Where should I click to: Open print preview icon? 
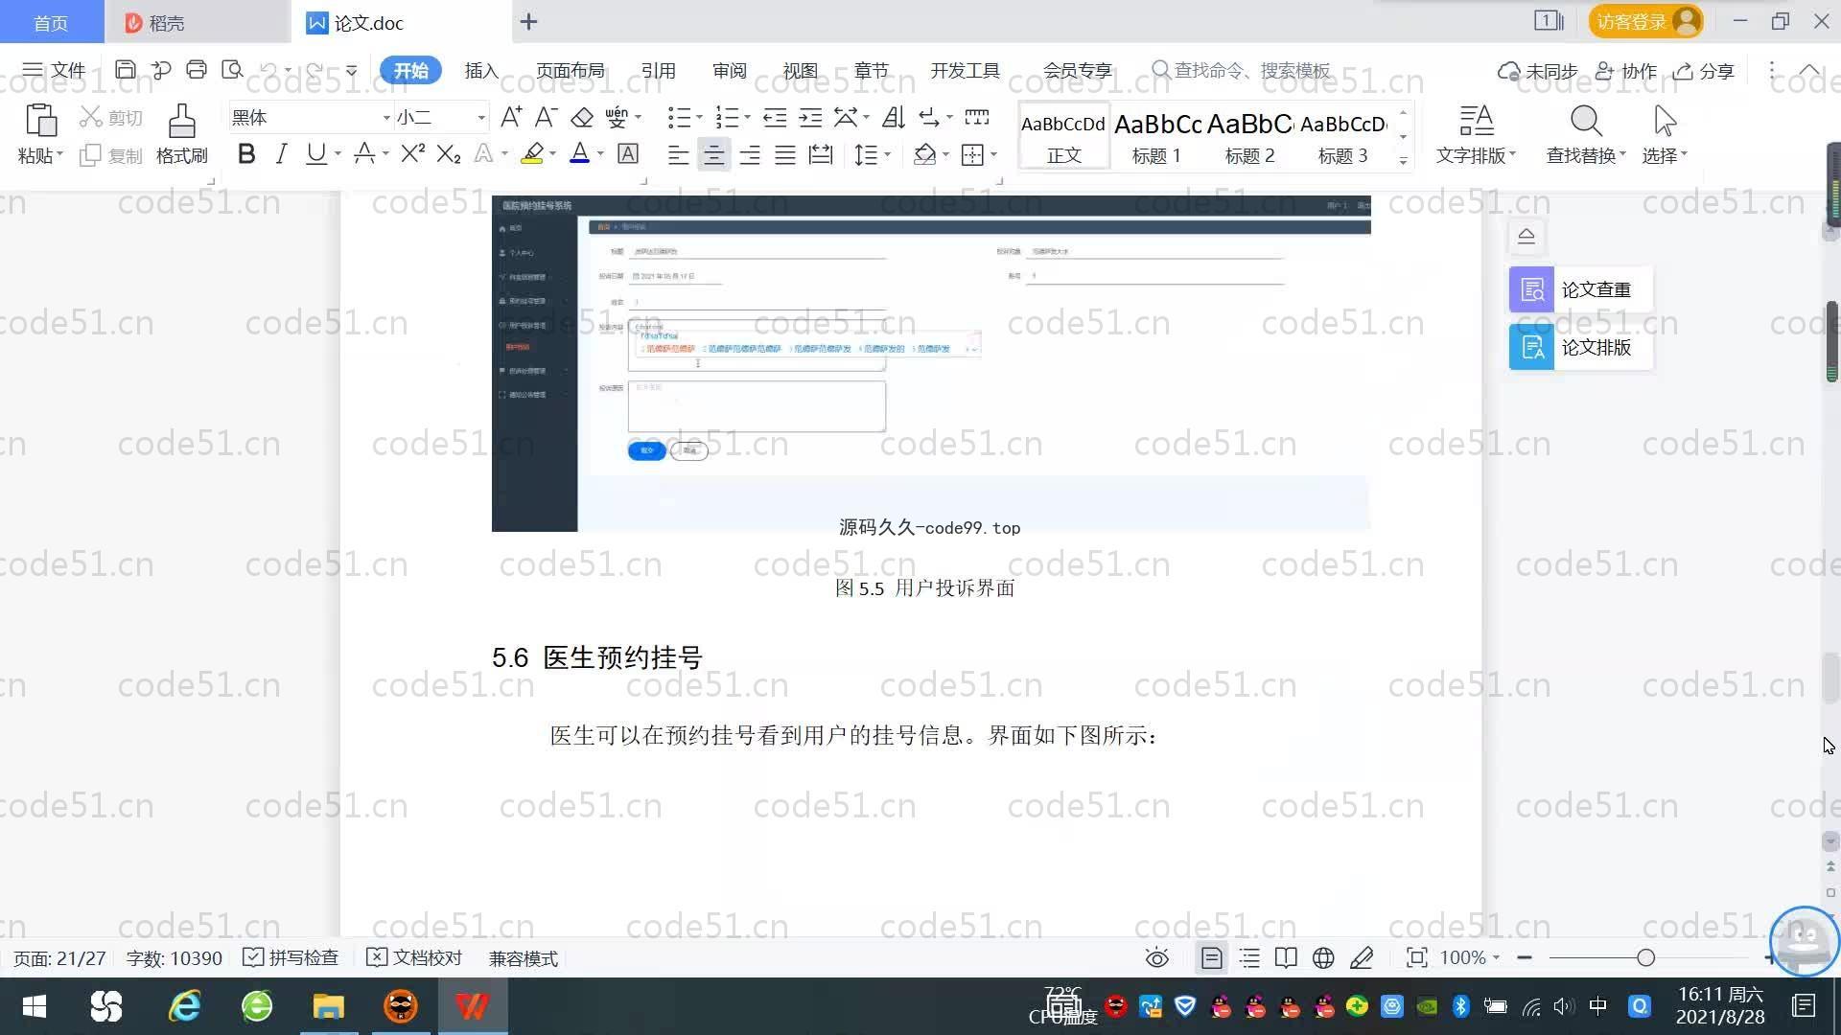tap(232, 69)
